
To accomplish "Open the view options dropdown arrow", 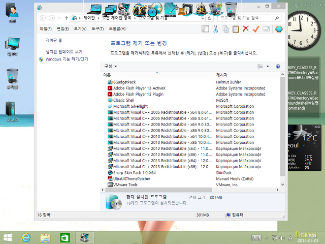I will pyautogui.click(x=268, y=67).
